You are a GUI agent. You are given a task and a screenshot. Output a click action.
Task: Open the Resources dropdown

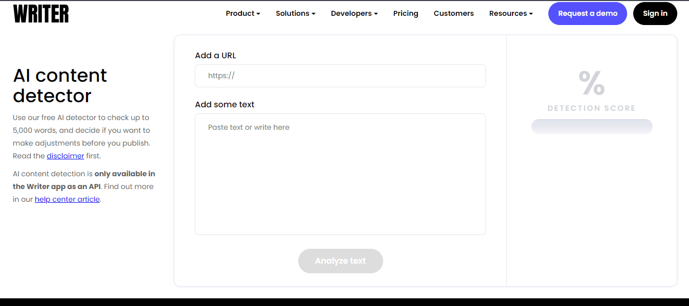click(510, 14)
